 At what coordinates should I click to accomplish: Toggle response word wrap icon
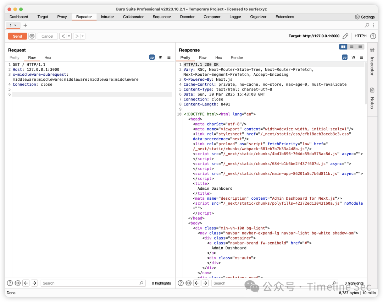click(345, 57)
